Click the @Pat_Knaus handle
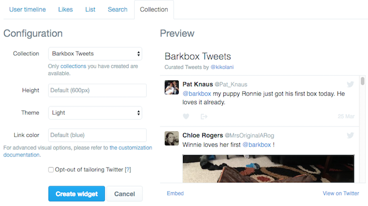This screenshot has width=368, height=206. 231,84
